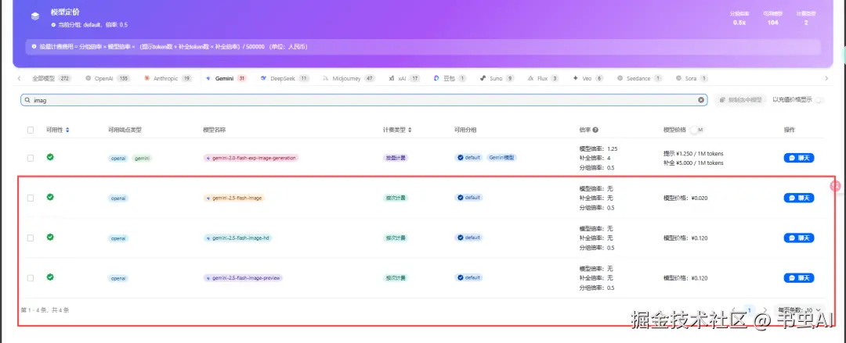Screen dimensions: 846x343
Task: Click the 倍率 help question-mark icon
Action: tap(595, 130)
